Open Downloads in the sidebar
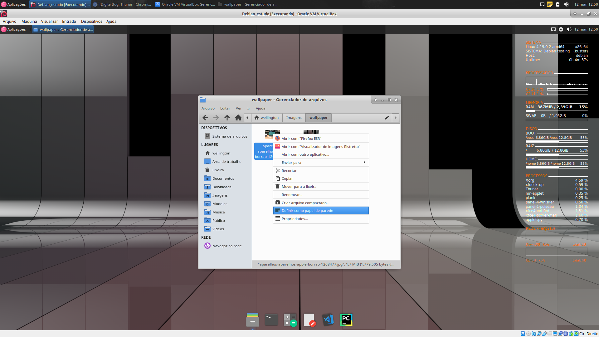599x337 pixels. (222, 187)
